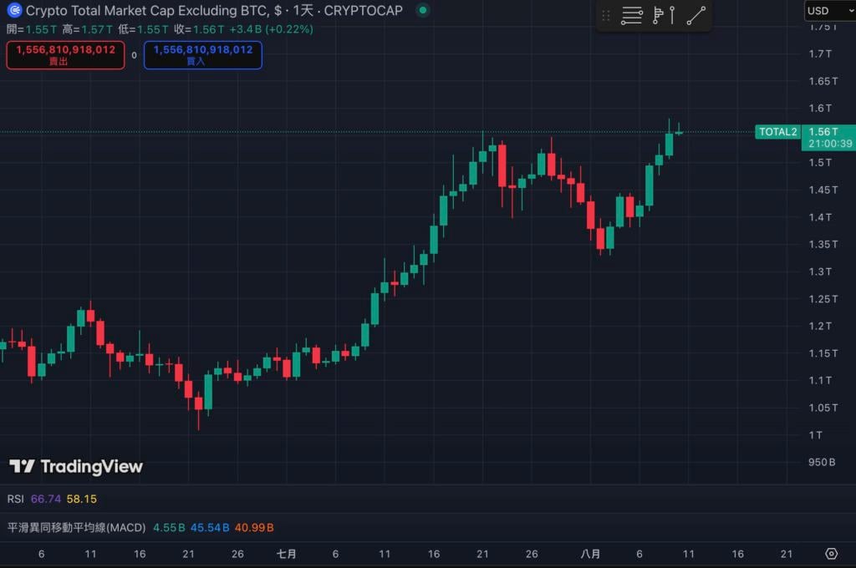Click the RSI indicator label
Image resolution: width=856 pixels, height=568 pixels.
click(15, 498)
